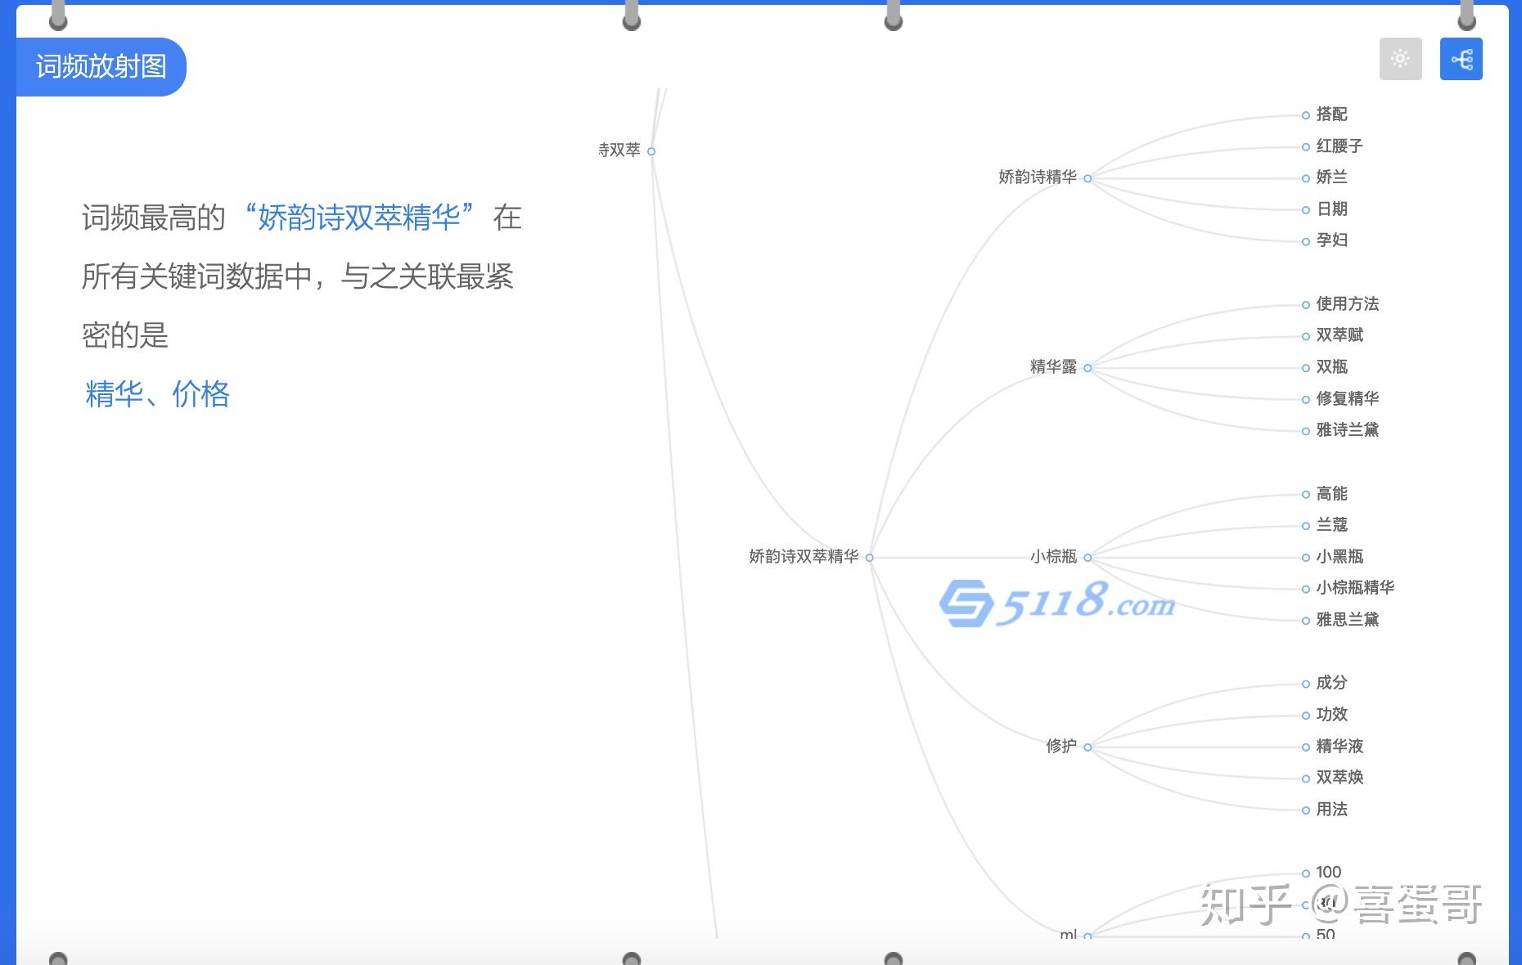
Task: Collapse the 娇韵诗精华 branch node
Action: point(1087,178)
